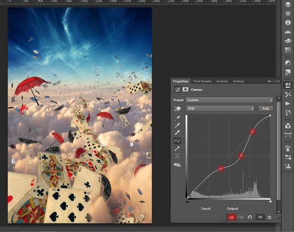Select the upper curve control point
Image resolution: width=294 pixels, height=232 pixels.
[x=252, y=132]
